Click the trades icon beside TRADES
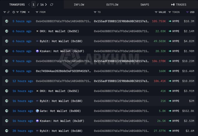The image size is (198, 136). click(173, 5)
